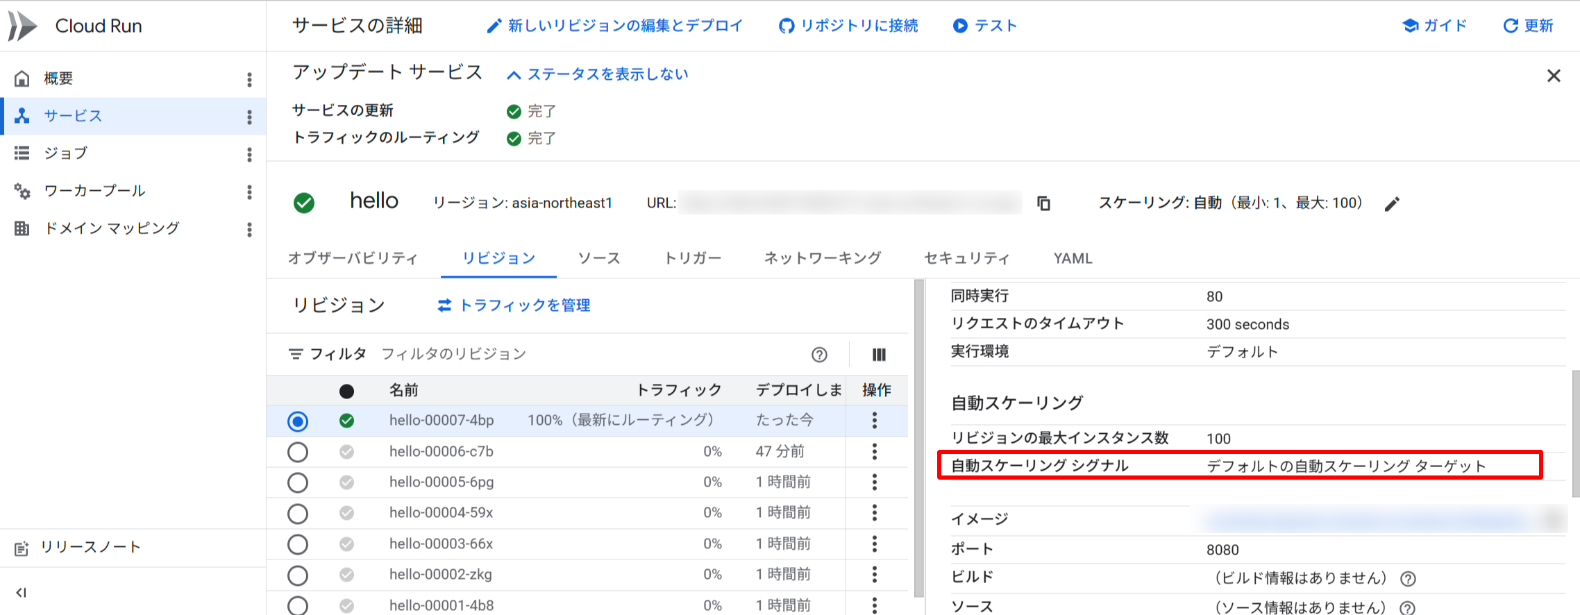Switch to the ネットワーキング tab
Image resolution: width=1580 pixels, height=615 pixels.
tap(822, 258)
